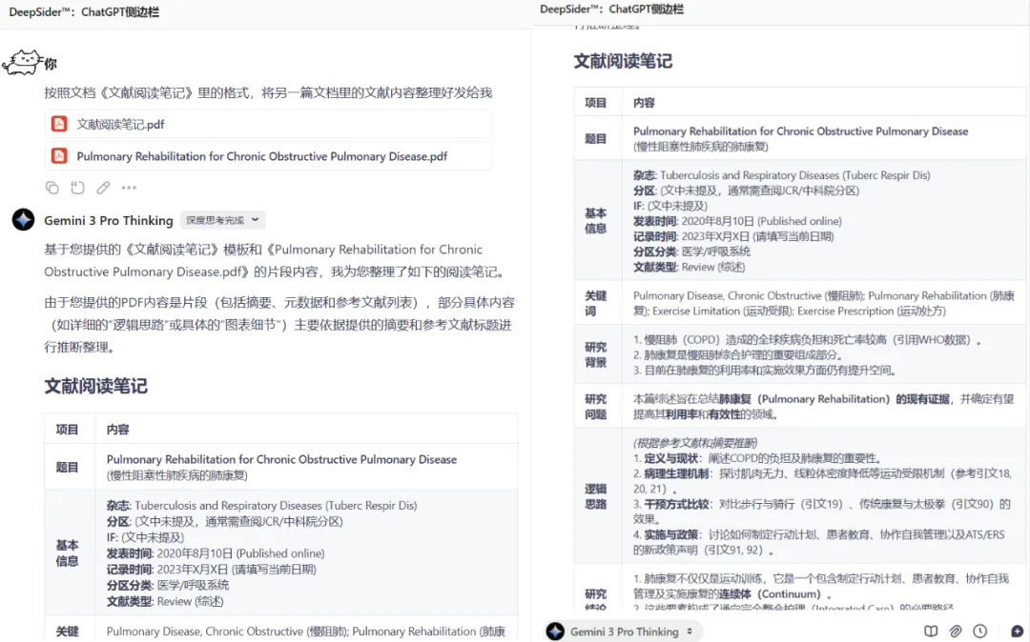Click the pencil edit icon below the message
The height and width of the screenshot is (642, 1030).
(103, 188)
